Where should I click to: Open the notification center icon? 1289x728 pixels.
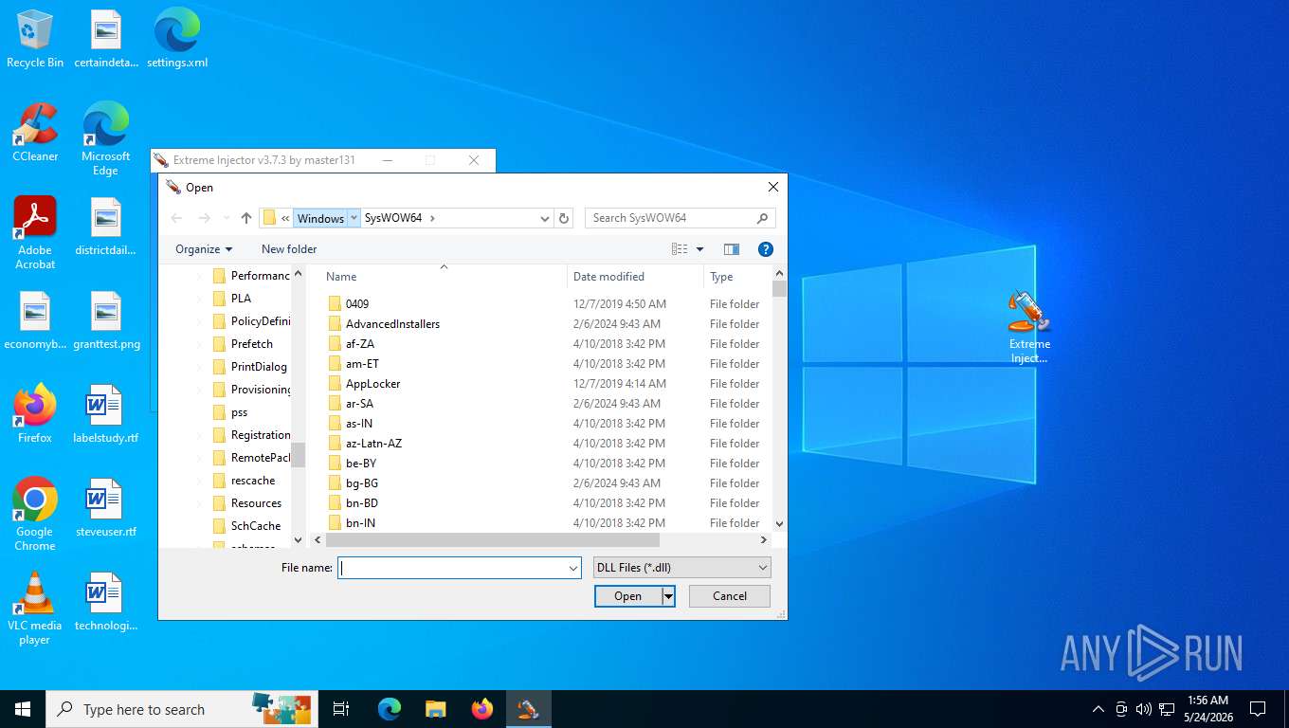1258,709
